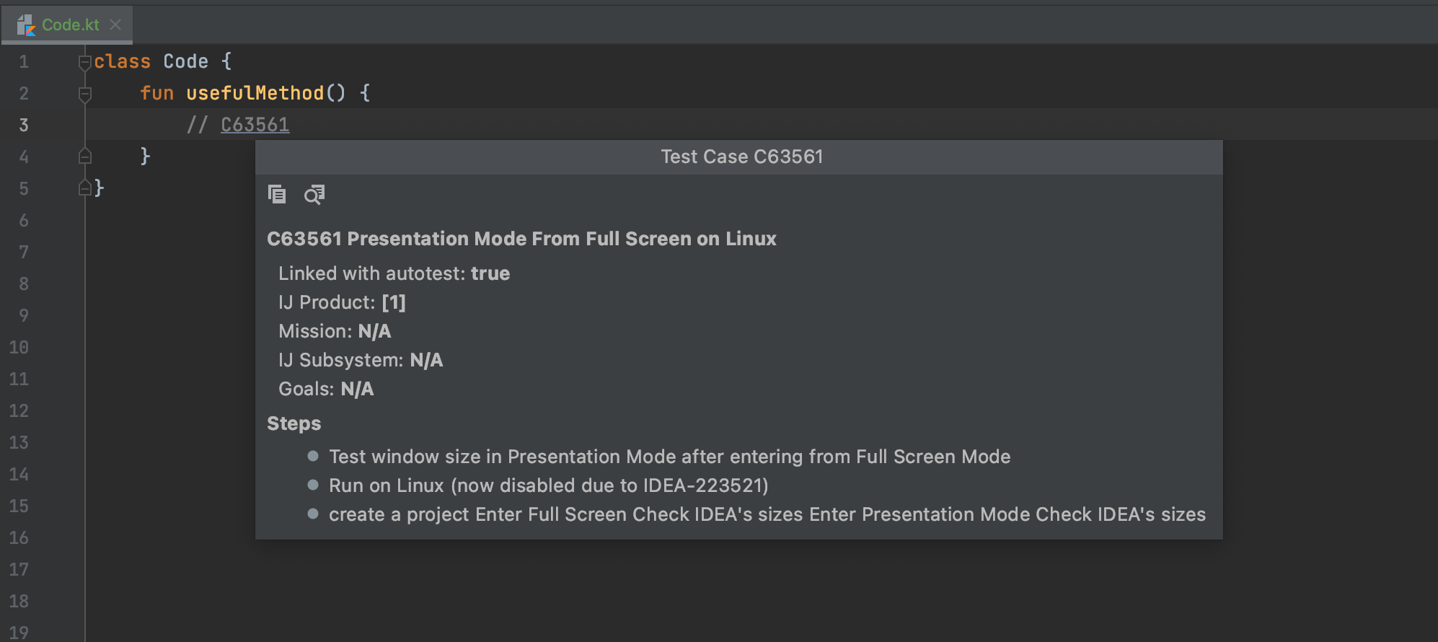This screenshot has width=1438, height=642.
Task: Click the search icon in the test case popup
Action: (314, 194)
